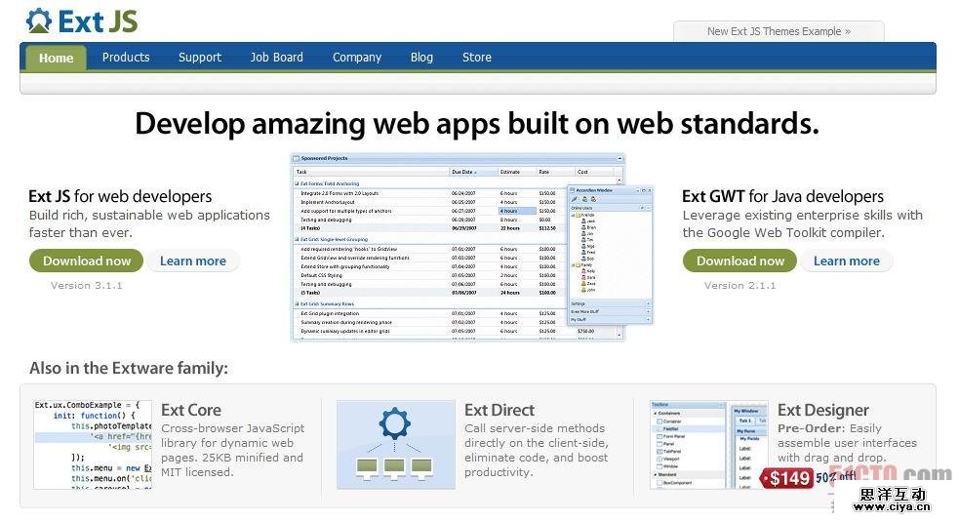Click the Ext JS wordmark text
Viewport: 959px width, 522px height.
coord(98,21)
